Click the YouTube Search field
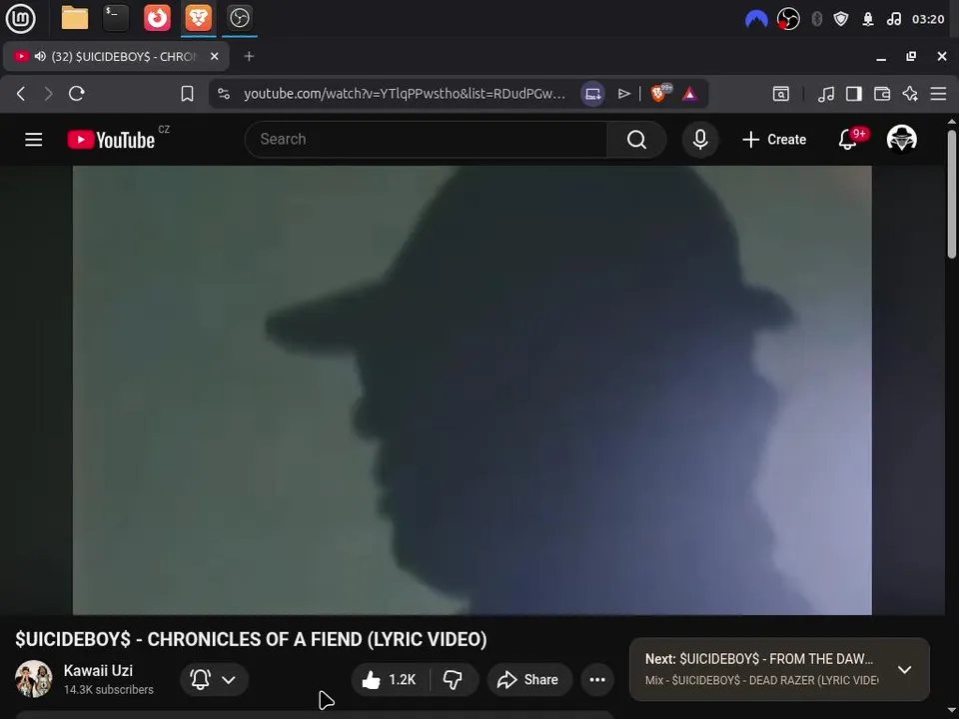This screenshot has width=959, height=719. pos(427,140)
